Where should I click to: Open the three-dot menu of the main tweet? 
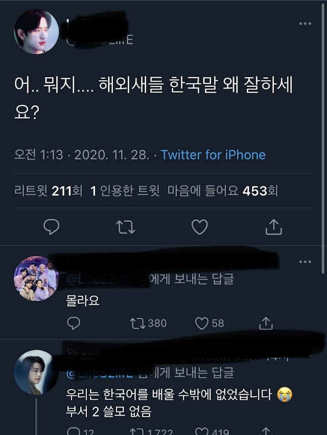pyautogui.click(x=305, y=24)
